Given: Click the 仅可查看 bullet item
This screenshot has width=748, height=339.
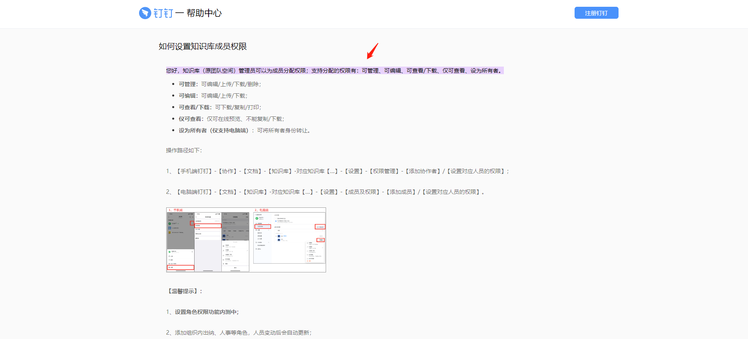Looking at the screenshot, I should click(x=231, y=119).
